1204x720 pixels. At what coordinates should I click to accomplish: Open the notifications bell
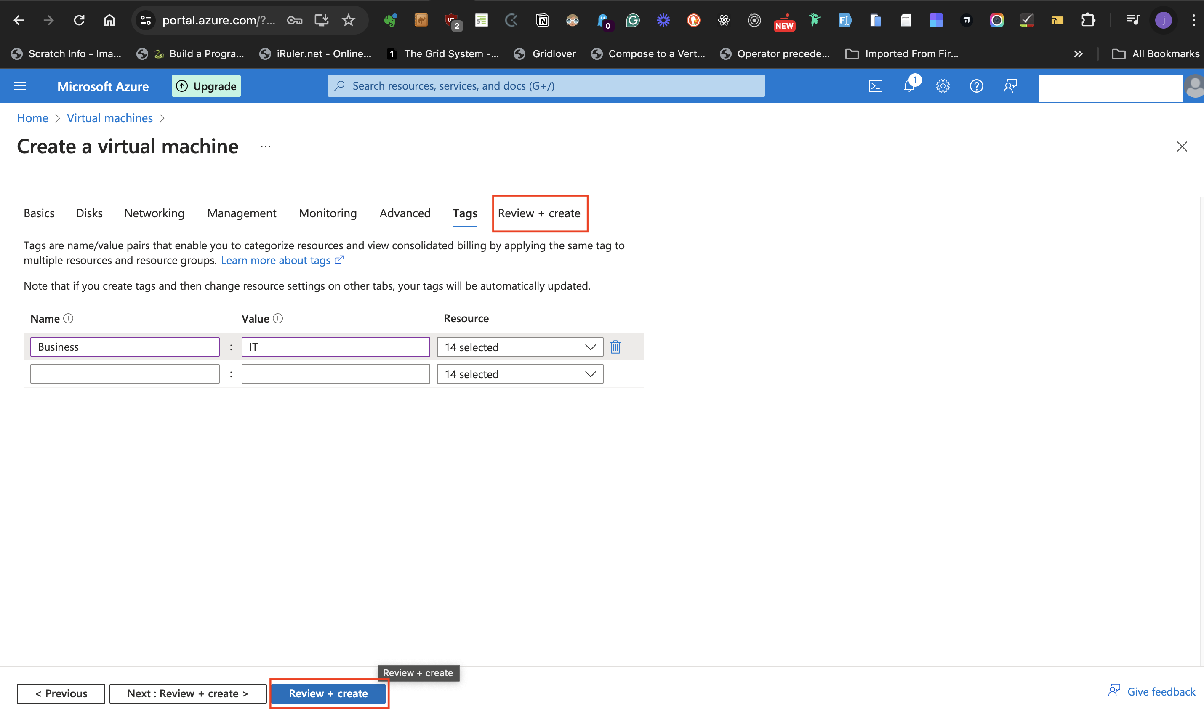(909, 86)
